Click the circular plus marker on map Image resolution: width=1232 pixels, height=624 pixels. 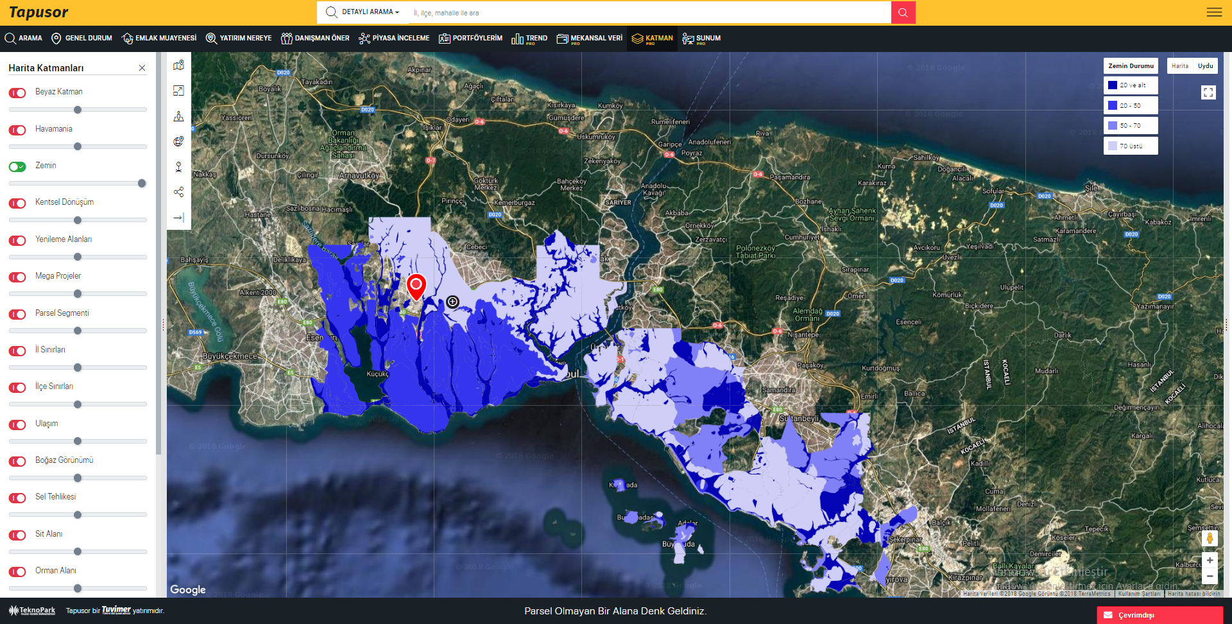click(x=452, y=302)
